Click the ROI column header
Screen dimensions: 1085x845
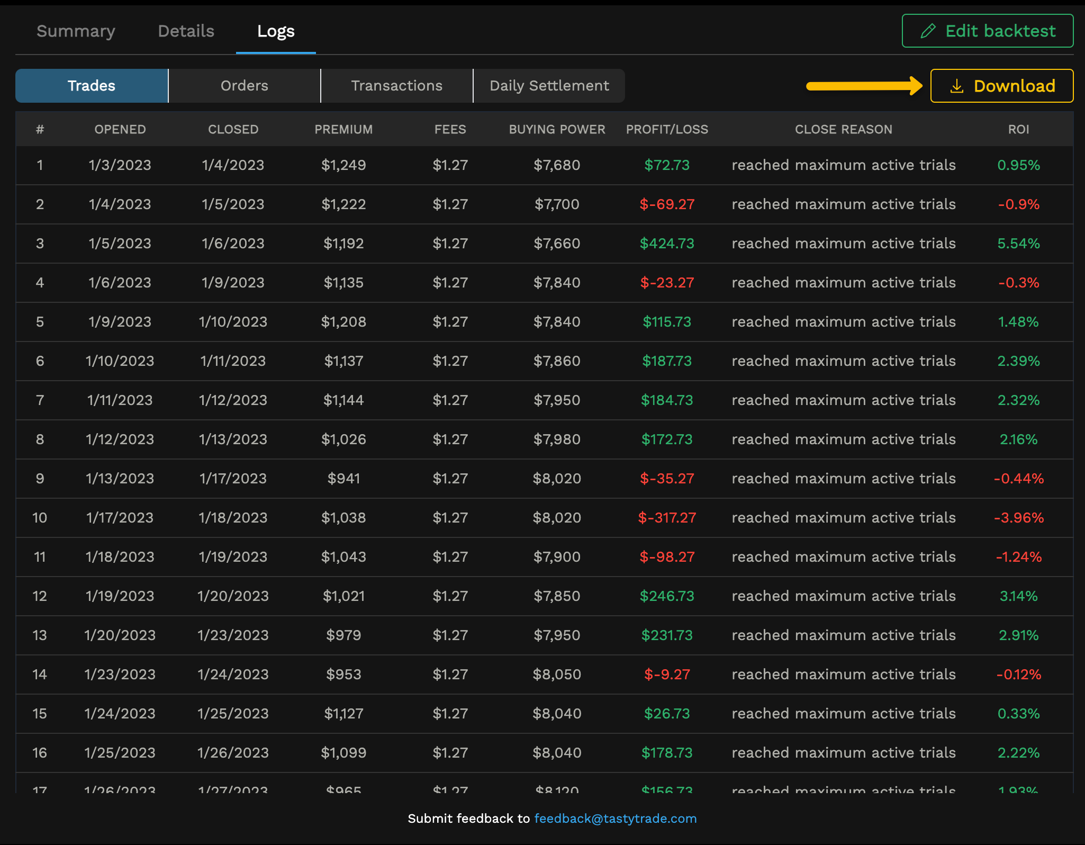(1018, 129)
